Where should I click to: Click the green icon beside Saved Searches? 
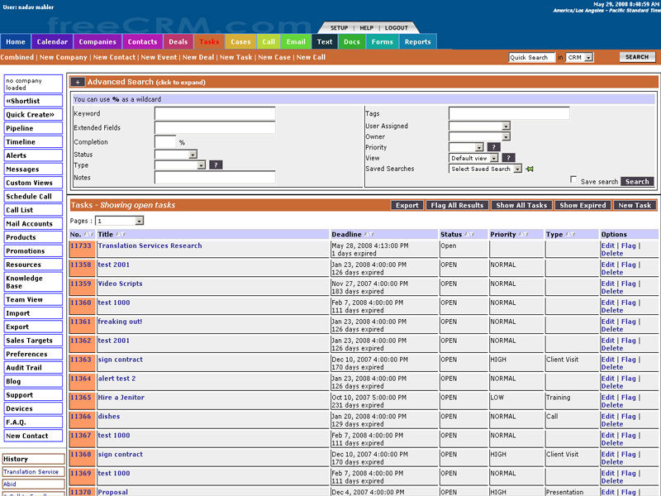coord(530,169)
